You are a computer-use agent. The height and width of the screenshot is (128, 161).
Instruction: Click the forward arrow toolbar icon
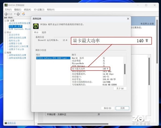18,14
